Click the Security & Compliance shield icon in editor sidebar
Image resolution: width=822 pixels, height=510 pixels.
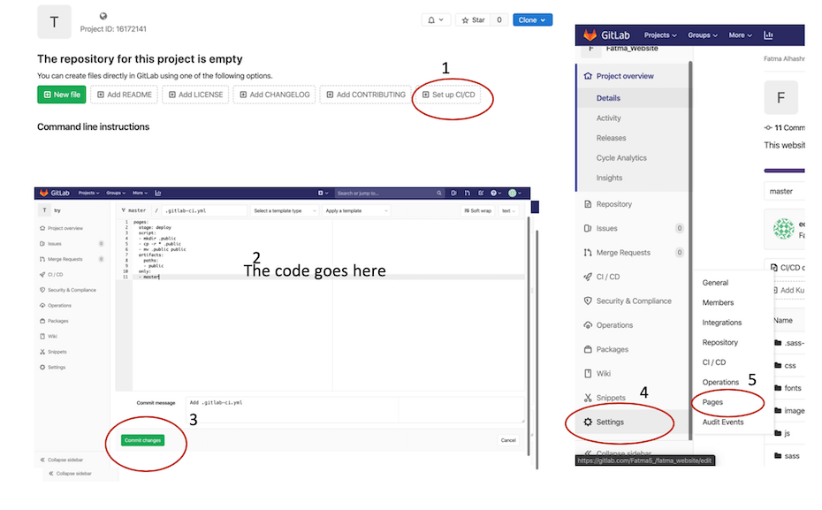pos(42,290)
